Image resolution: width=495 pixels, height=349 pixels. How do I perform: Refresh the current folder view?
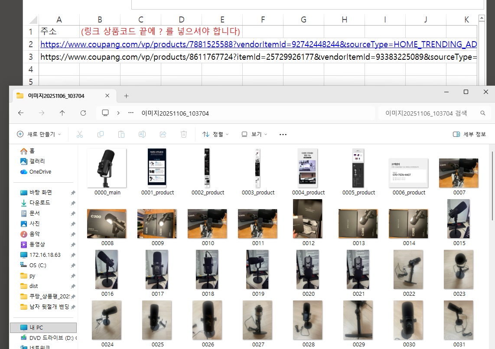83,113
